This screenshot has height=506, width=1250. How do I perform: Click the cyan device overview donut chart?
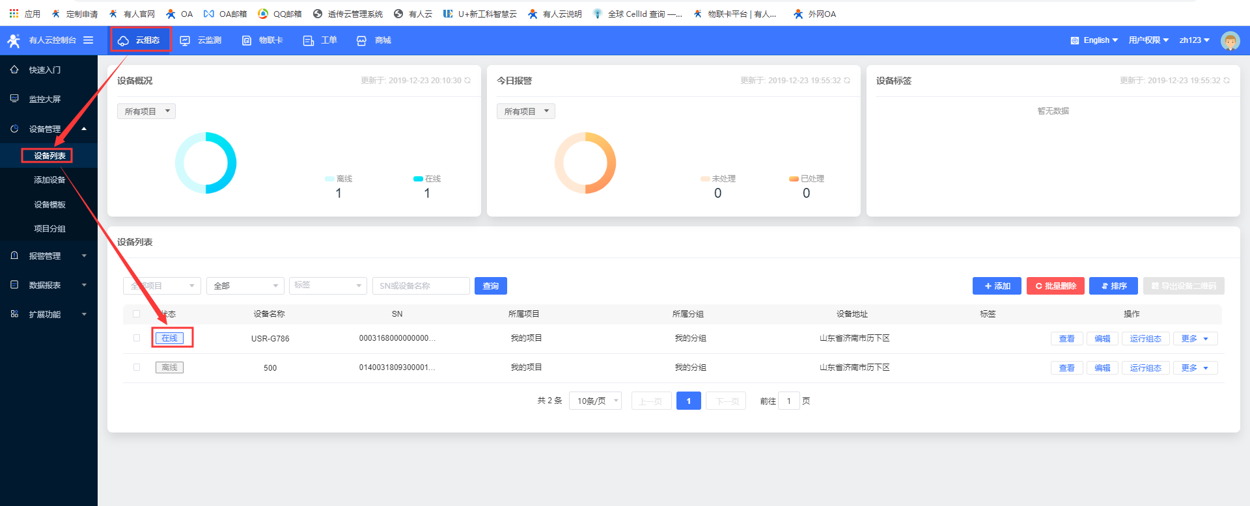coord(206,163)
